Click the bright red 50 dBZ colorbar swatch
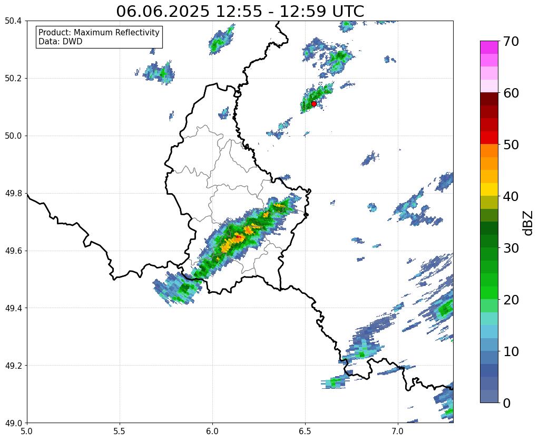 489,138
